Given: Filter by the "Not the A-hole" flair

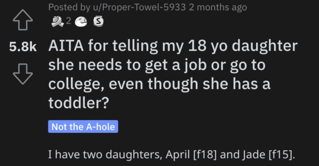Looking at the screenshot, I should click(x=83, y=127).
